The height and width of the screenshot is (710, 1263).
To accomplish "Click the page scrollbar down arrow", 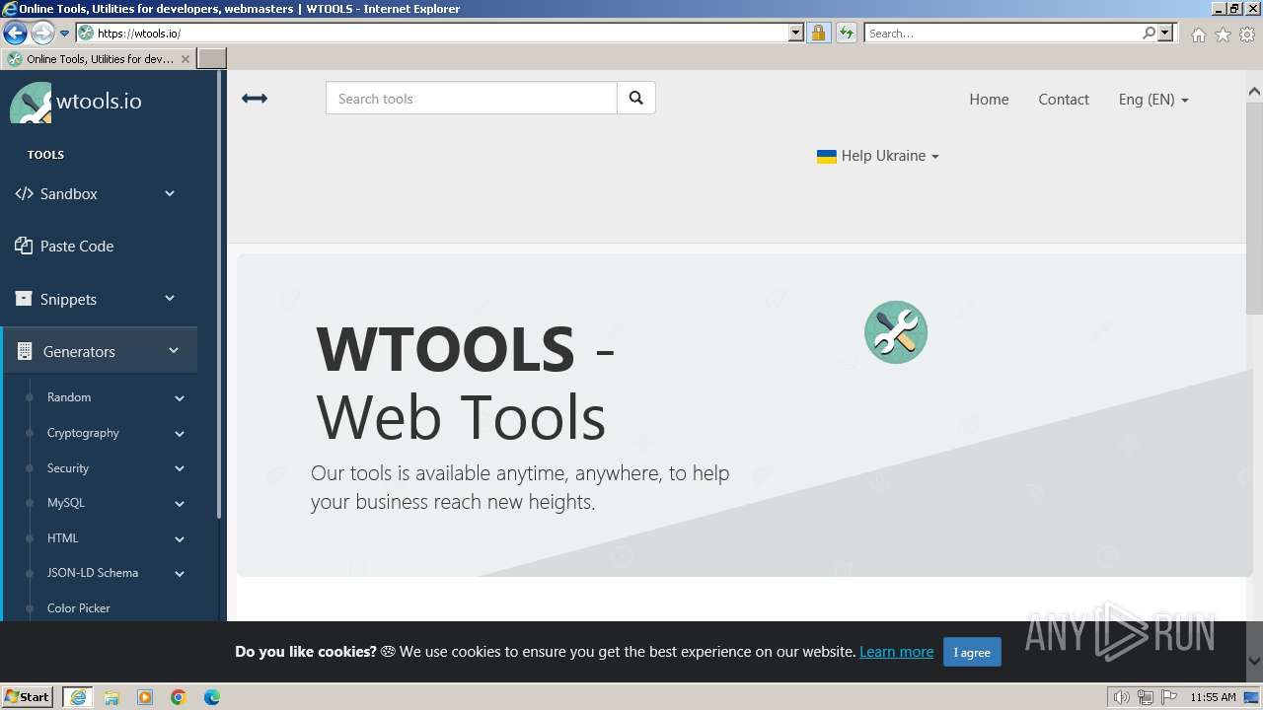I will pos(1254,661).
